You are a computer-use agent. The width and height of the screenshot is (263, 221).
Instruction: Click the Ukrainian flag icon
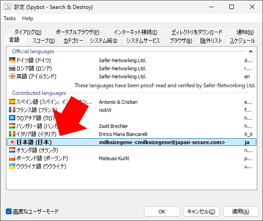tap(12, 166)
